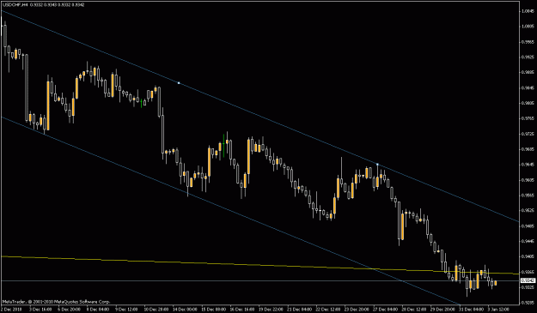Click the 0.9485 price scale label
Image resolution: width=537 pixels, height=313 pixels.
528,226
